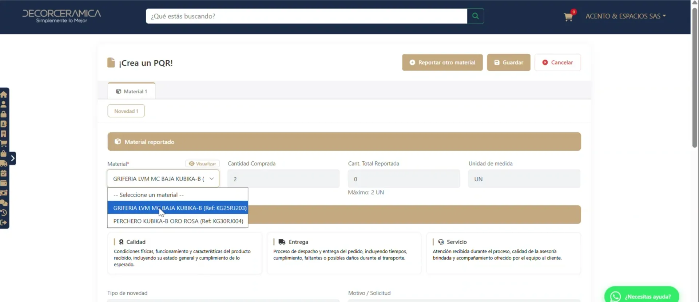
Task: Click the '¿Qué estás buscando?' search field
Action: tap(306, 16)
